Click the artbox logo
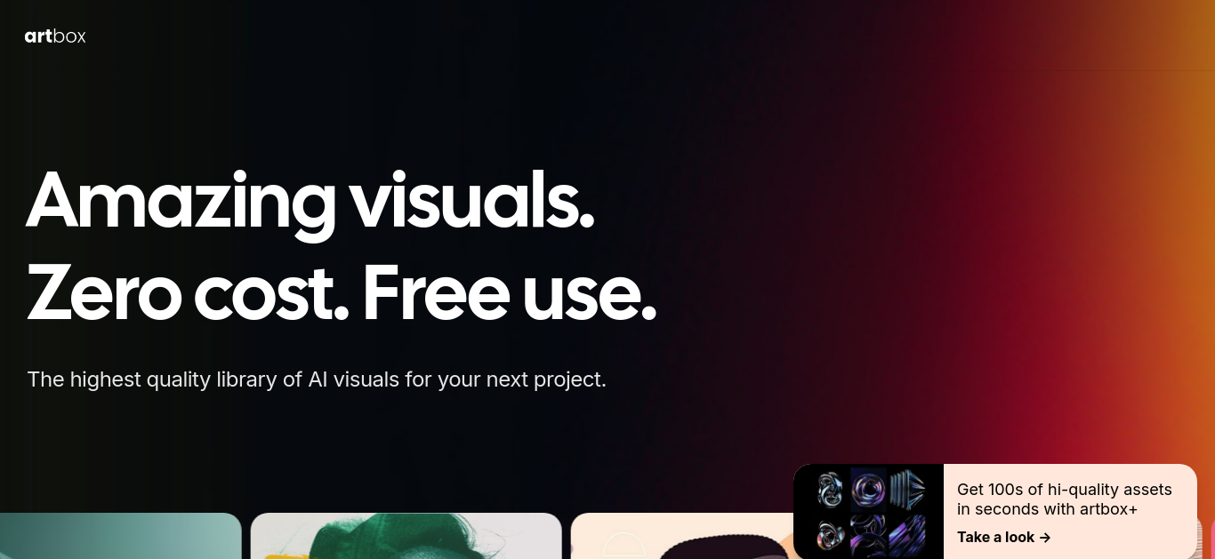Image resolution: width=1215 pixels, height=559 pixels. point(55,36)
